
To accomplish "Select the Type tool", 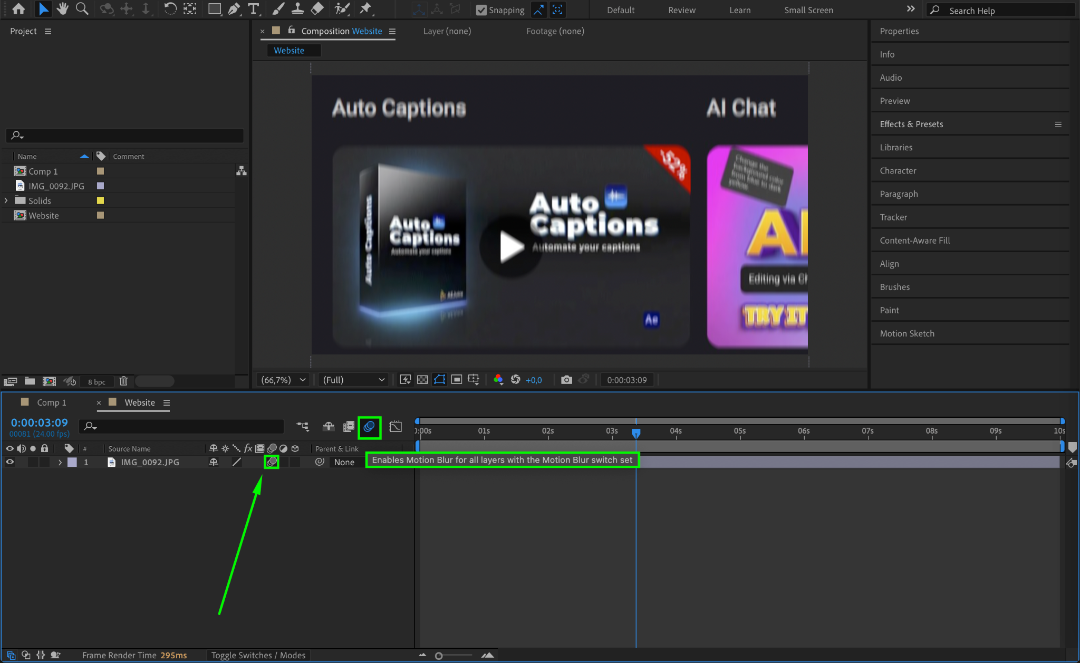I will pyautogui.click(x=254, y=9).
